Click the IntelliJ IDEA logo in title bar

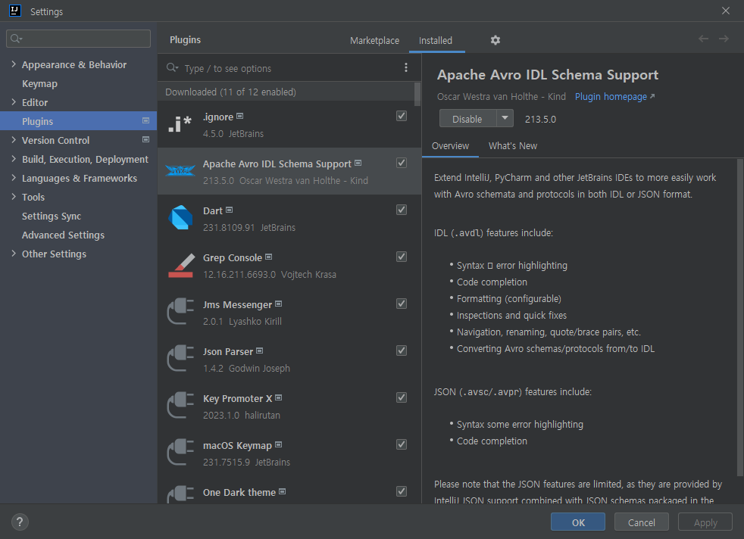coord(15,11)
